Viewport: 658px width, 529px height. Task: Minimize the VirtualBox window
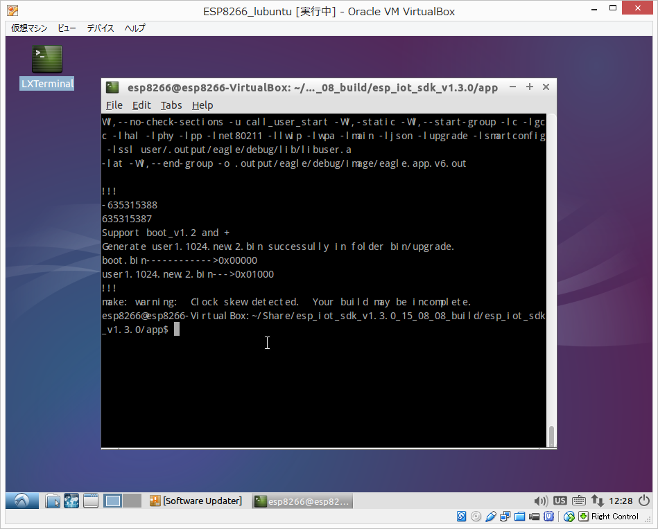coord(594,9)
